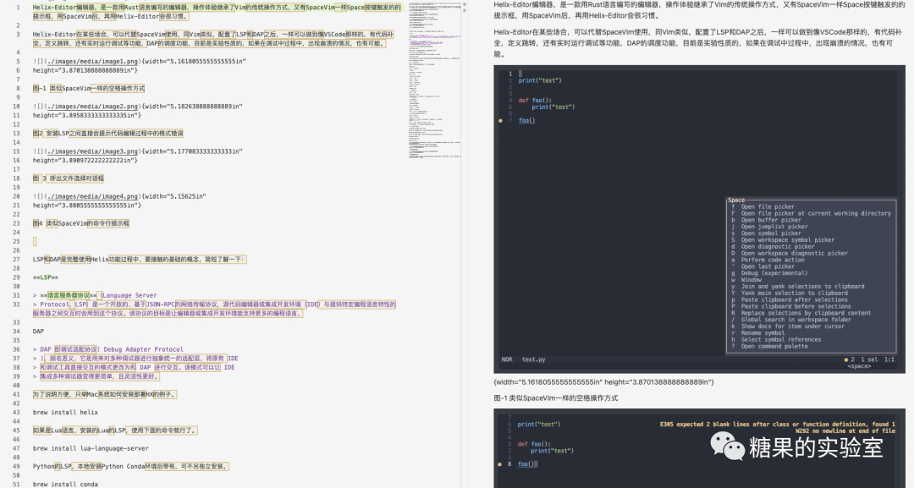Click the second preview screenshot showing E305 error
Image resolution: width=914 pixels, height=488 pixels.
point(699,448)
